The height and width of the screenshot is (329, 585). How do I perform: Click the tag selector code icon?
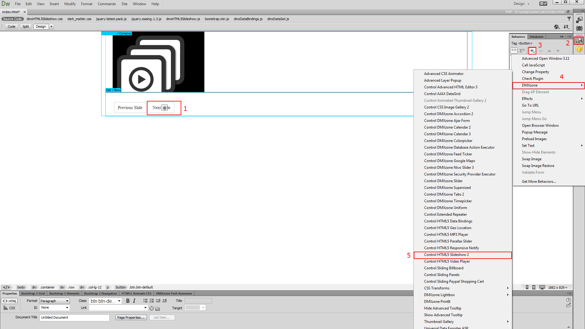tap(6, 287)
